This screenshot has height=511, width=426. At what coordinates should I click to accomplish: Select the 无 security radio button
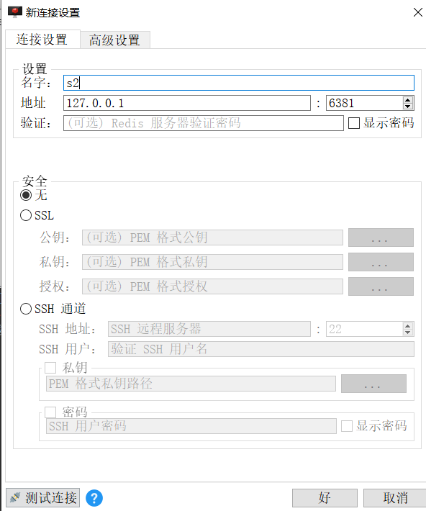click(x=26, y=195)
